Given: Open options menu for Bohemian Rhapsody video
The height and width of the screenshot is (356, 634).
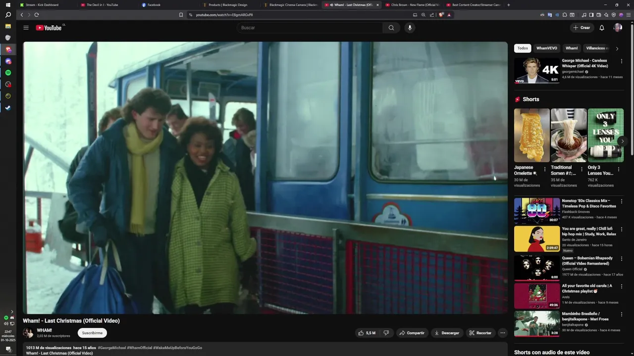Looking at the screenshot, I should (x=621, y=258).
